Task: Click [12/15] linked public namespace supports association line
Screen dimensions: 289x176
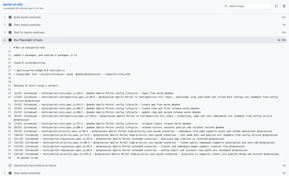Action: click(x=144, y=143)
